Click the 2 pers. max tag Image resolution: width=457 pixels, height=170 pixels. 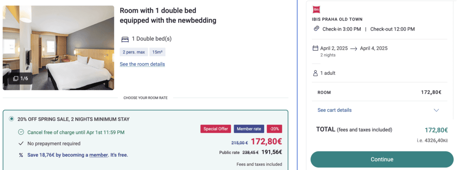pos(133,53)
